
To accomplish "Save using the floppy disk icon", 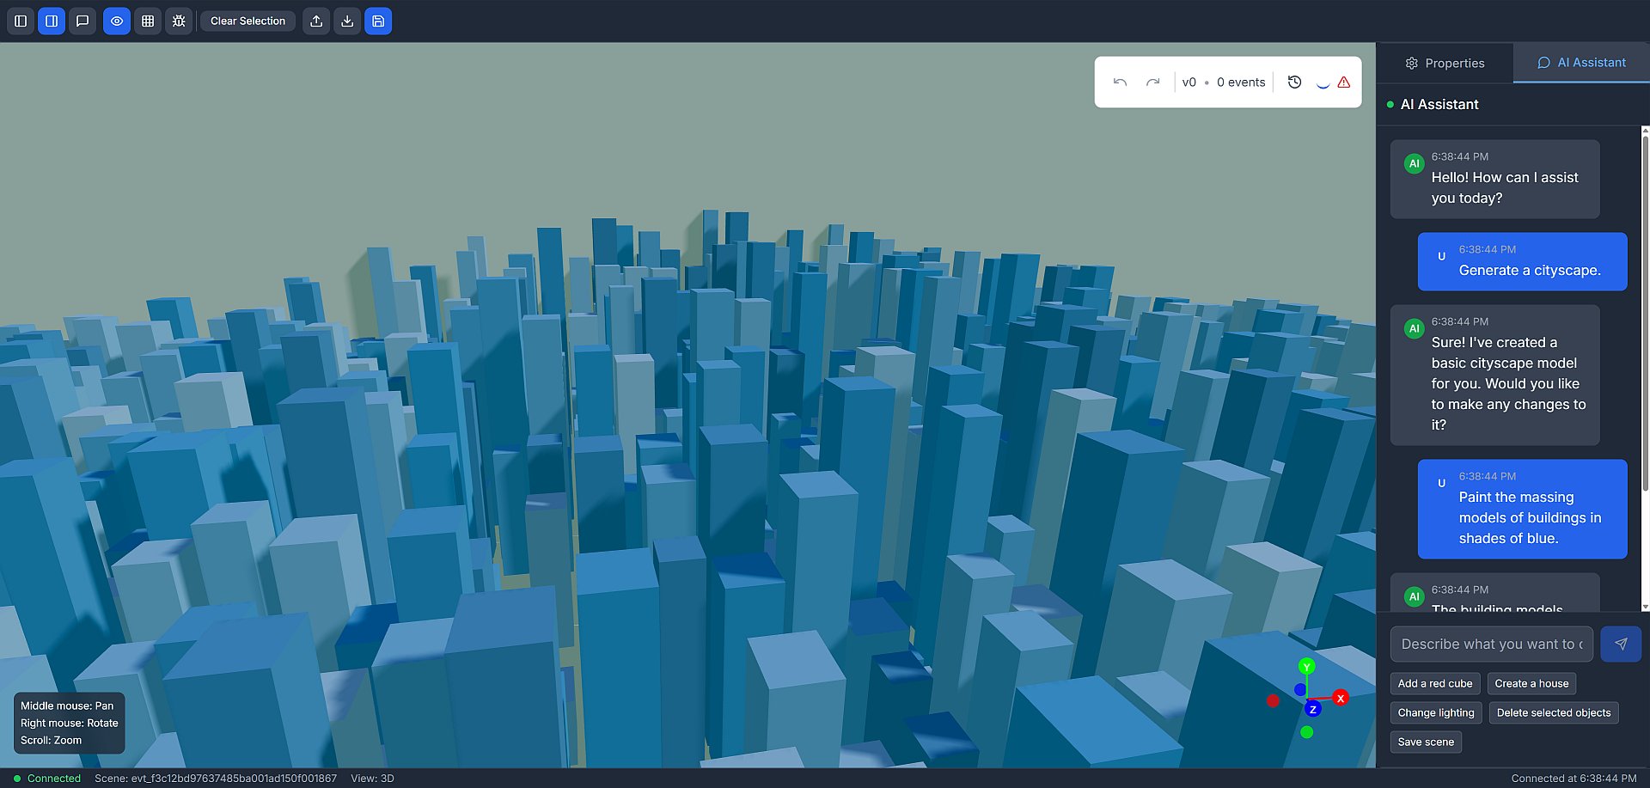I will pyautogui.click(x=378, y=21).
